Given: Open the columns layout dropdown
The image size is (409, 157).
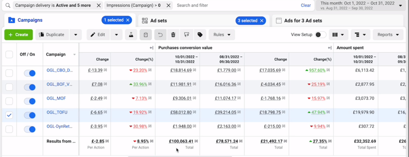Looking at the screenshot, I should (x=338, y=35).
